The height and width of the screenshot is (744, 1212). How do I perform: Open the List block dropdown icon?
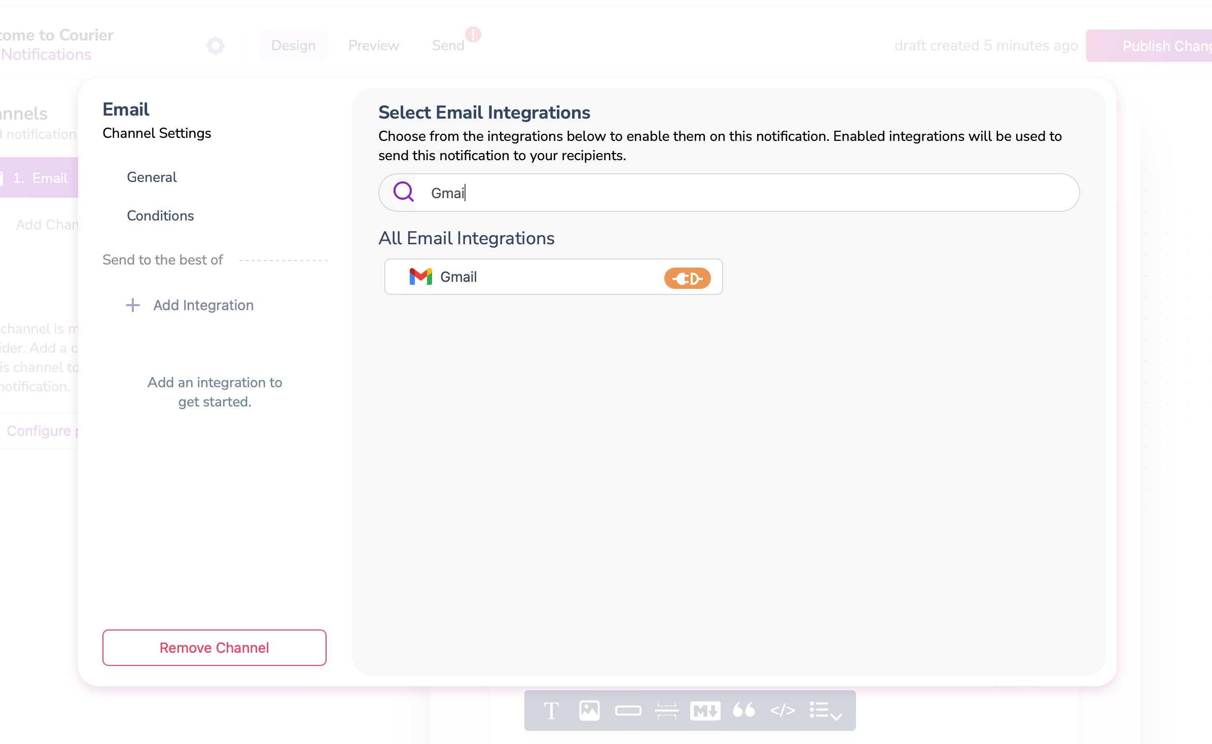click(x=825, y=711)
